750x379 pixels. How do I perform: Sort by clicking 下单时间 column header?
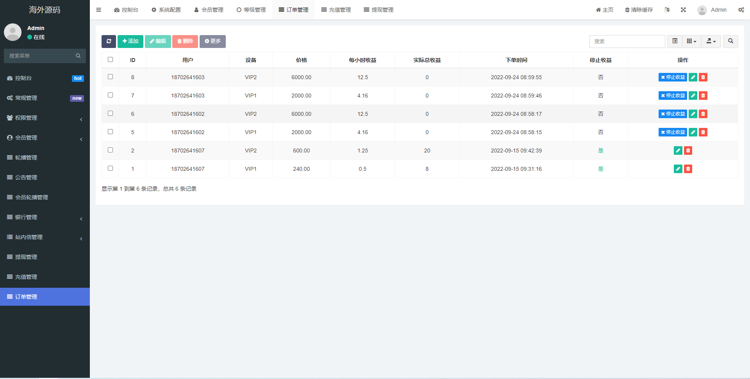(516, 60)
